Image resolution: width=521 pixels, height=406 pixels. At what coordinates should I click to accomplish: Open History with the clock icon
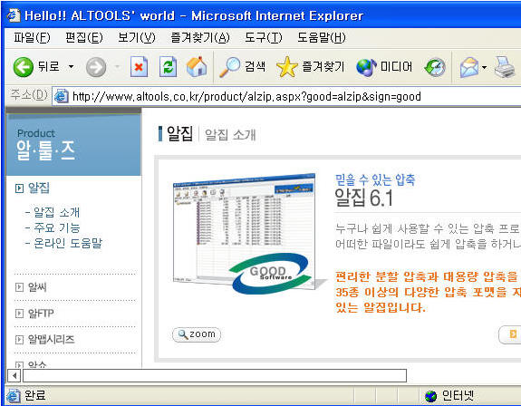point(435,67)
